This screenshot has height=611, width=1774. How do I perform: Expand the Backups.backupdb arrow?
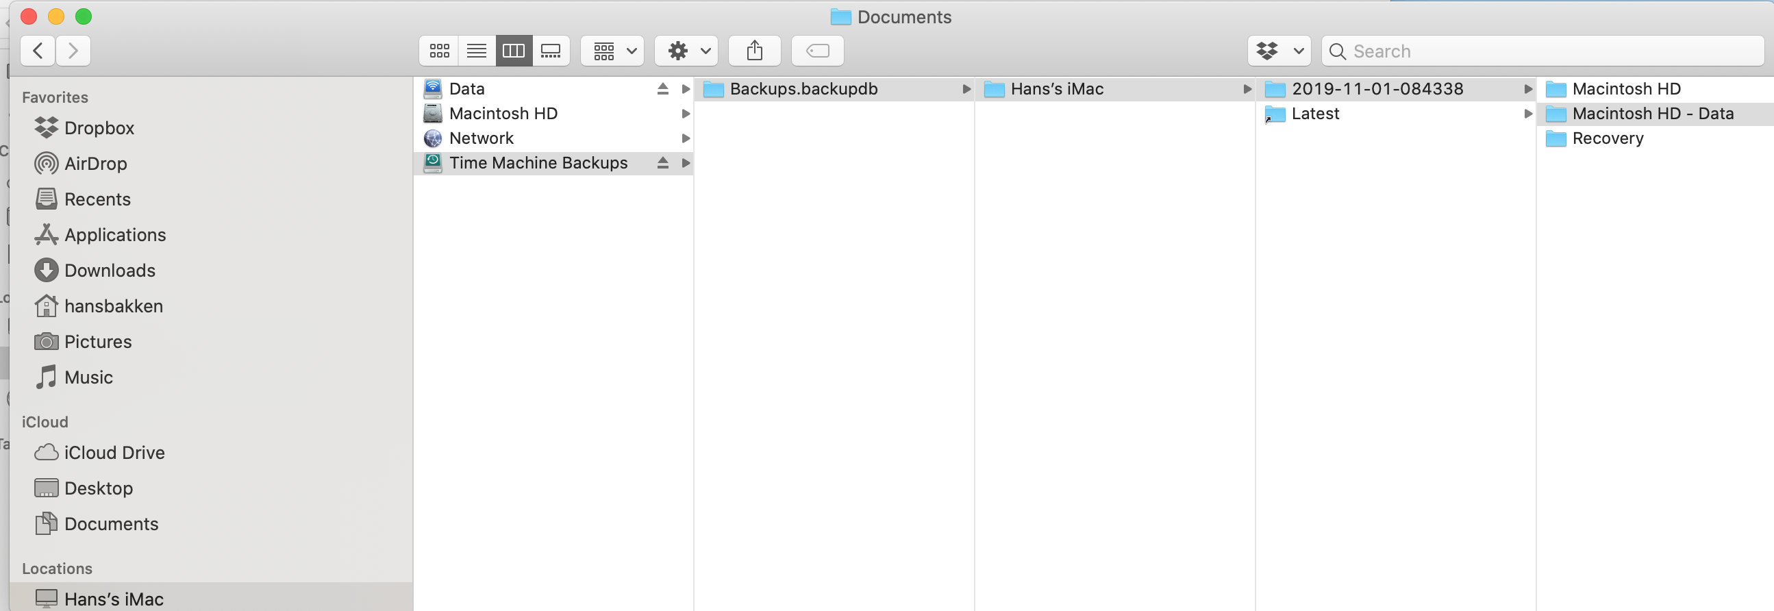tap(966, 89)
